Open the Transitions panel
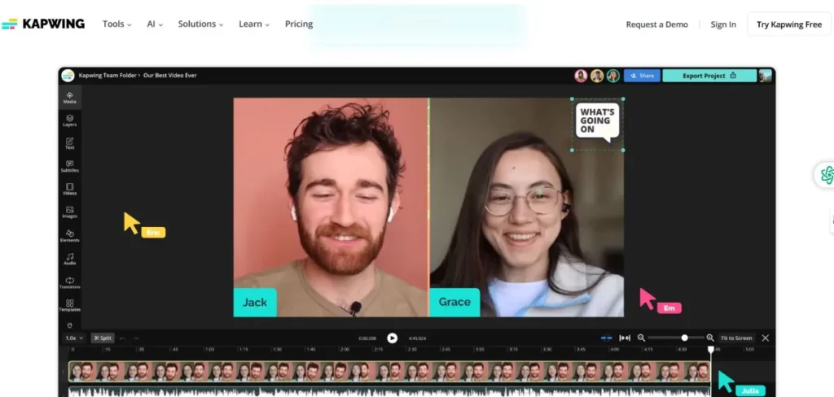The width and height of the screenshot is (834, 397). pyautogui.click(x=70, y=282)
